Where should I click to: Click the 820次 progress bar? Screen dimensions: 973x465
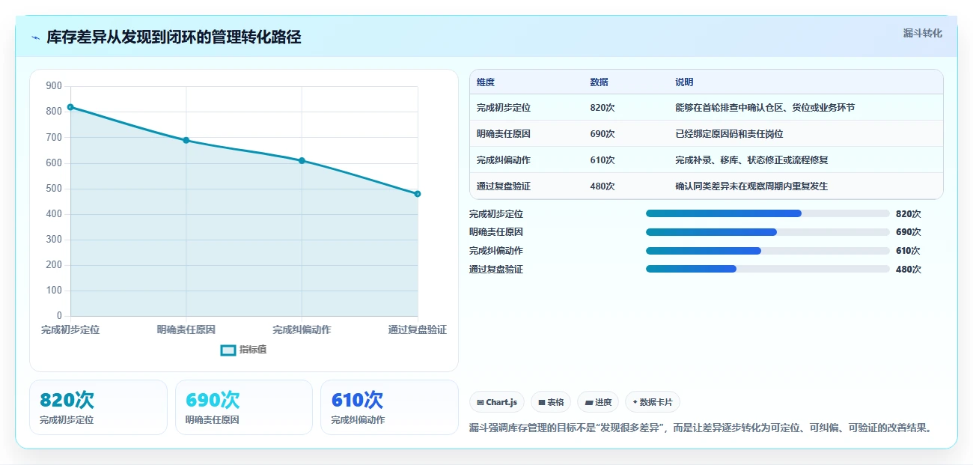pos(767,213)
